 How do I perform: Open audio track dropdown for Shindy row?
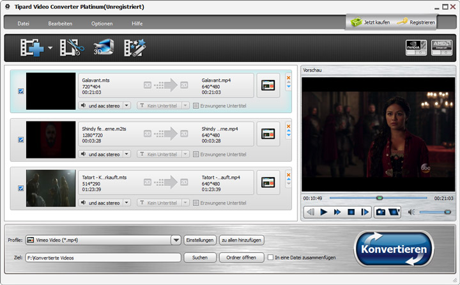[126, 154]
